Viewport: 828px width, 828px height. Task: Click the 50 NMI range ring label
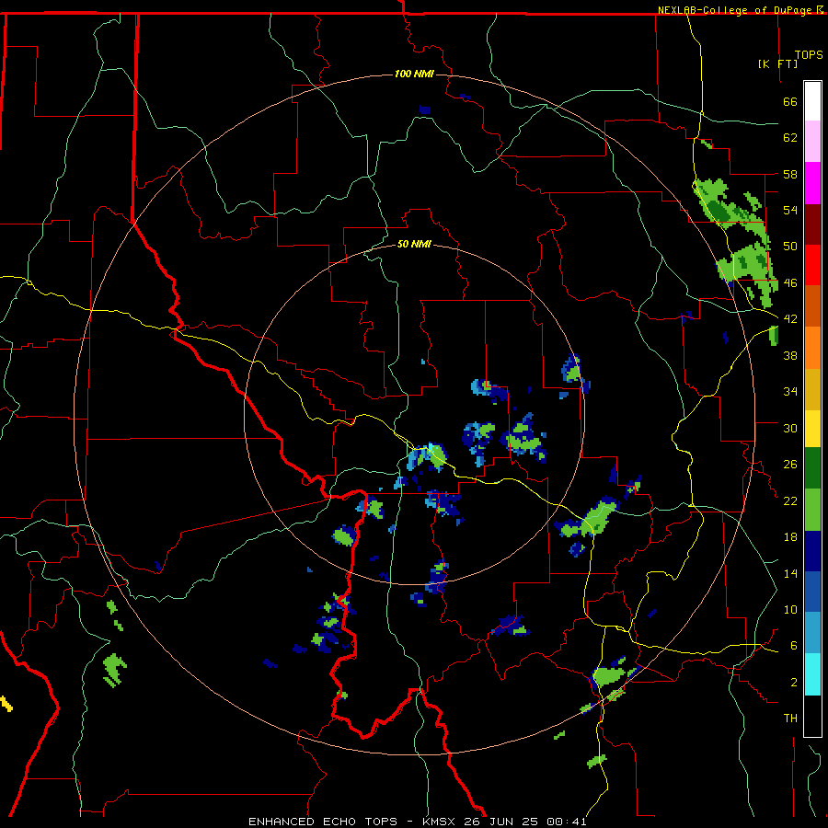click(414, 244)
